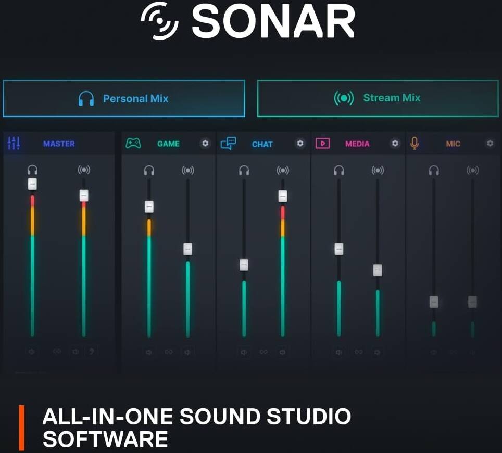Click the Mic microphone icon
The image size is (502, 453).
tap(415, 143)
